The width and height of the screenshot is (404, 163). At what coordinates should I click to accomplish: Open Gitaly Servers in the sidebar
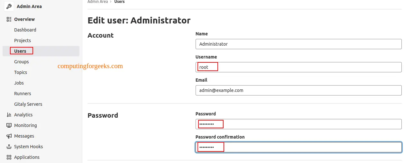click(28, 104)
